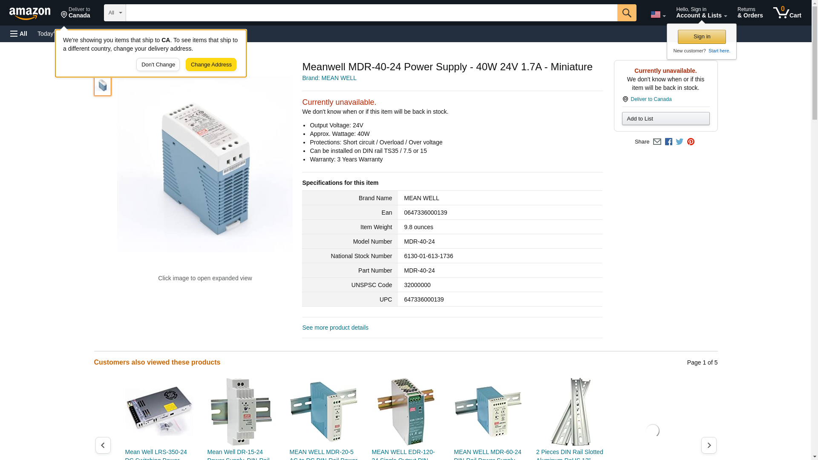818x460 pixels.
Task: Click the yellow Sign in button
Action: (x=702, y=37)
